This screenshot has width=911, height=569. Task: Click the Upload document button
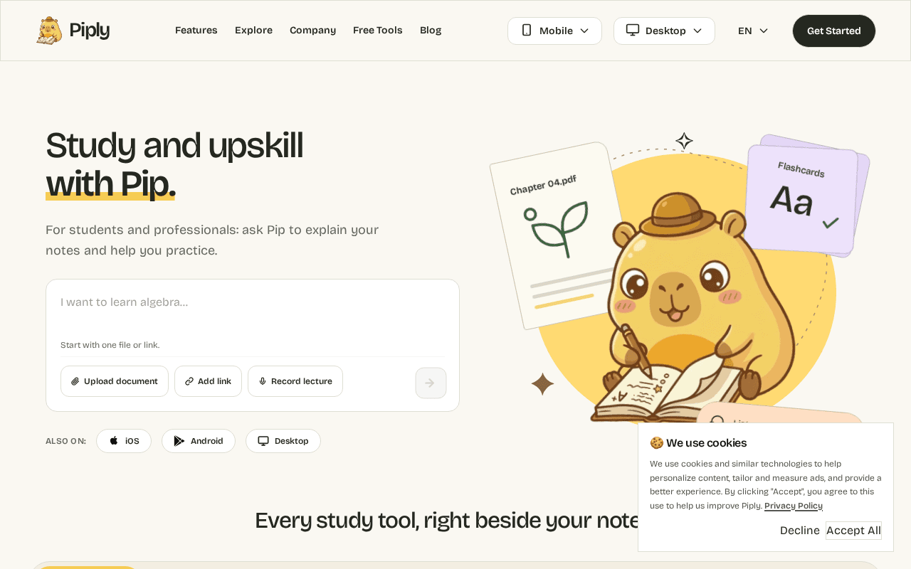point(115,381)
